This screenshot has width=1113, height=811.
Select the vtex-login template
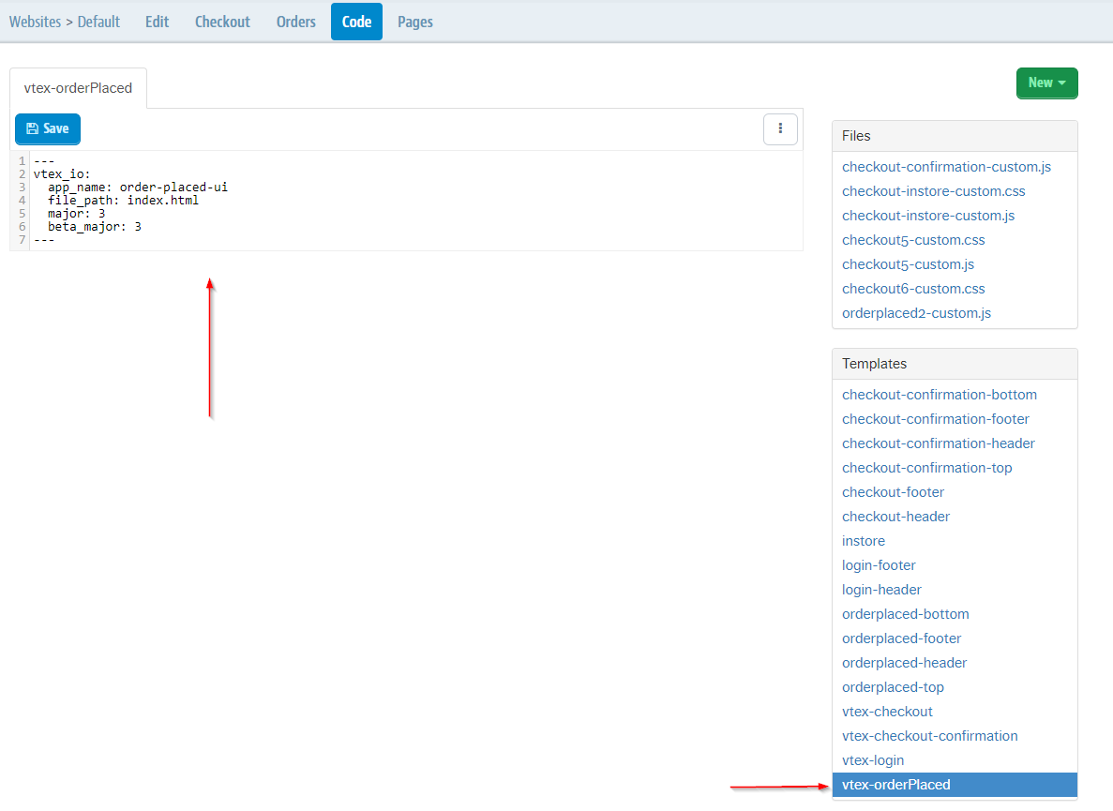pyautogui.click(x=873, y=760)
